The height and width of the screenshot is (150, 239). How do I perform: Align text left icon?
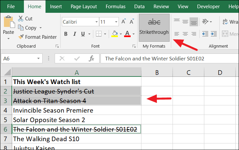click(x=177, y=34)
